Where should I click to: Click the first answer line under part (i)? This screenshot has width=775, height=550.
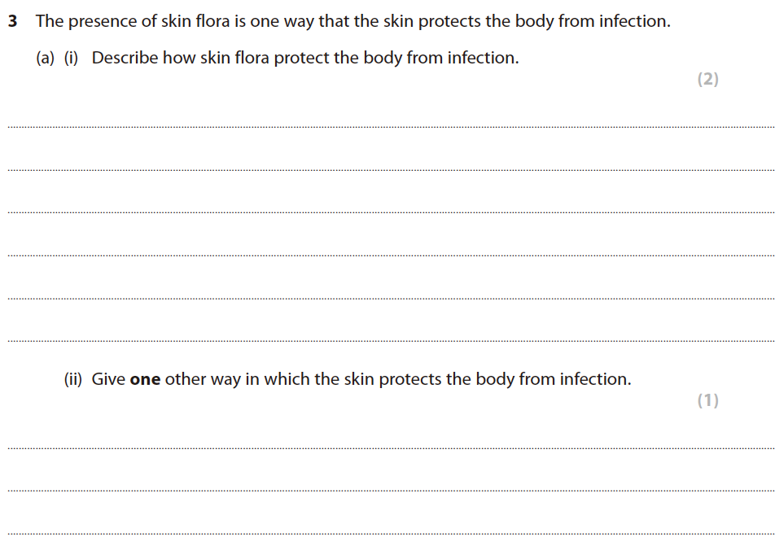(391, 127)
